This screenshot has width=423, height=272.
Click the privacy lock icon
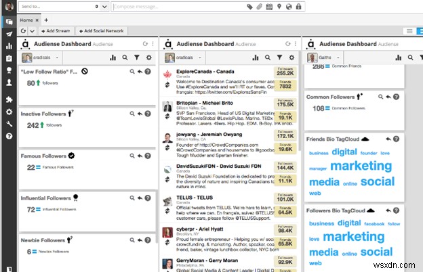point(299,7)
